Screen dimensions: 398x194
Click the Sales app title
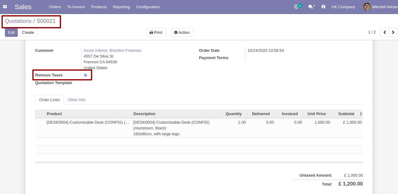(23, 7)
